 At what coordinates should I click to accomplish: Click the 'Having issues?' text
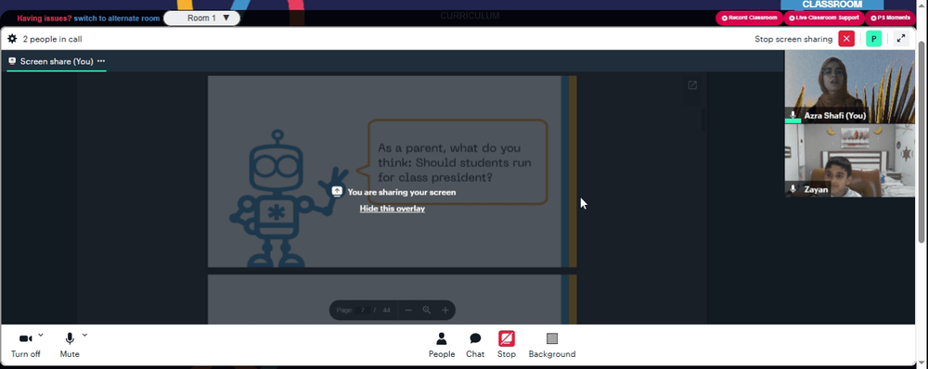pyautogui.click(x=45, y=19)
